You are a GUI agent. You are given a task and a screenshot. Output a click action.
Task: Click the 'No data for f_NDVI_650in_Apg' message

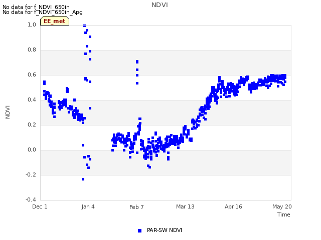click(x=43, y=12)
